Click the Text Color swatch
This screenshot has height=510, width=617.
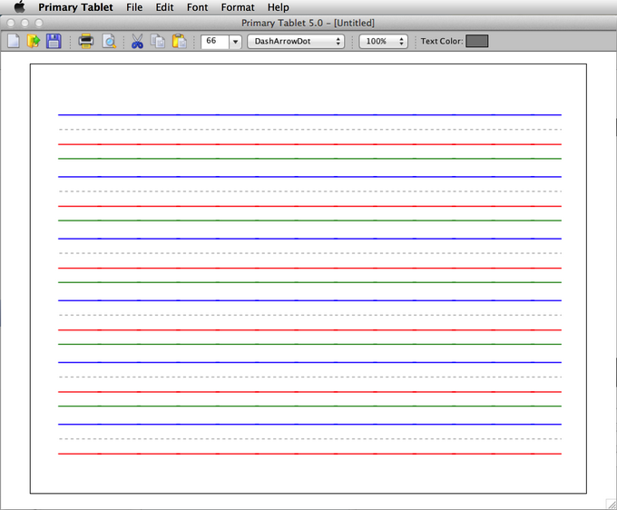coord(476,41)
